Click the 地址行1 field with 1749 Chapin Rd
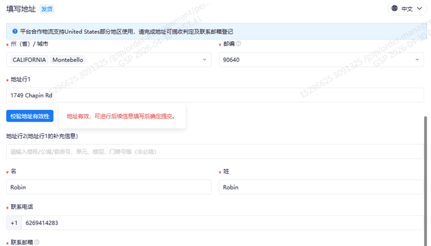Viewport: 431px width, 246px height. pyautogui.click(x=215, y=95)
